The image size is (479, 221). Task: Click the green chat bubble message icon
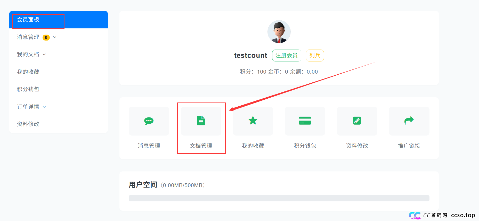pyautogui.click(x=149, y=121)
